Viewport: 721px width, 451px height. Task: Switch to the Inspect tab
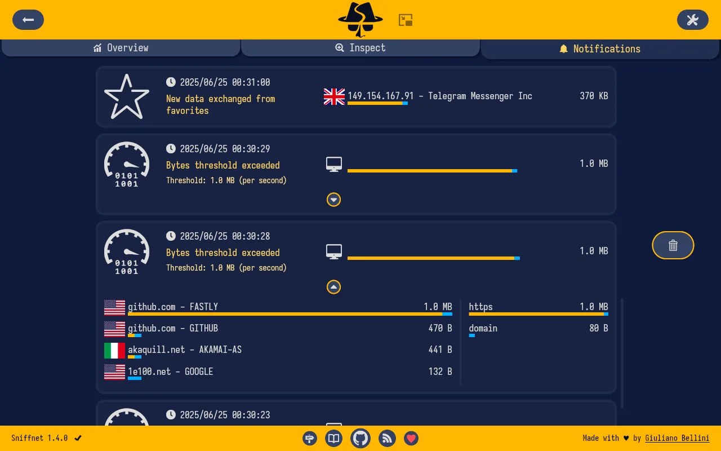(x=360, y=48)
